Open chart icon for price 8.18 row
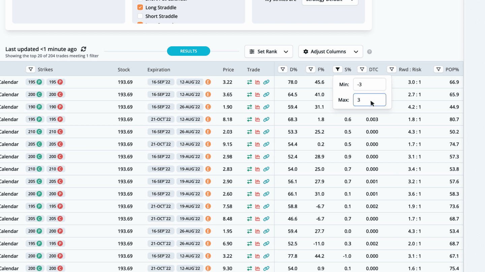485x272 pixels. point(258,120)
